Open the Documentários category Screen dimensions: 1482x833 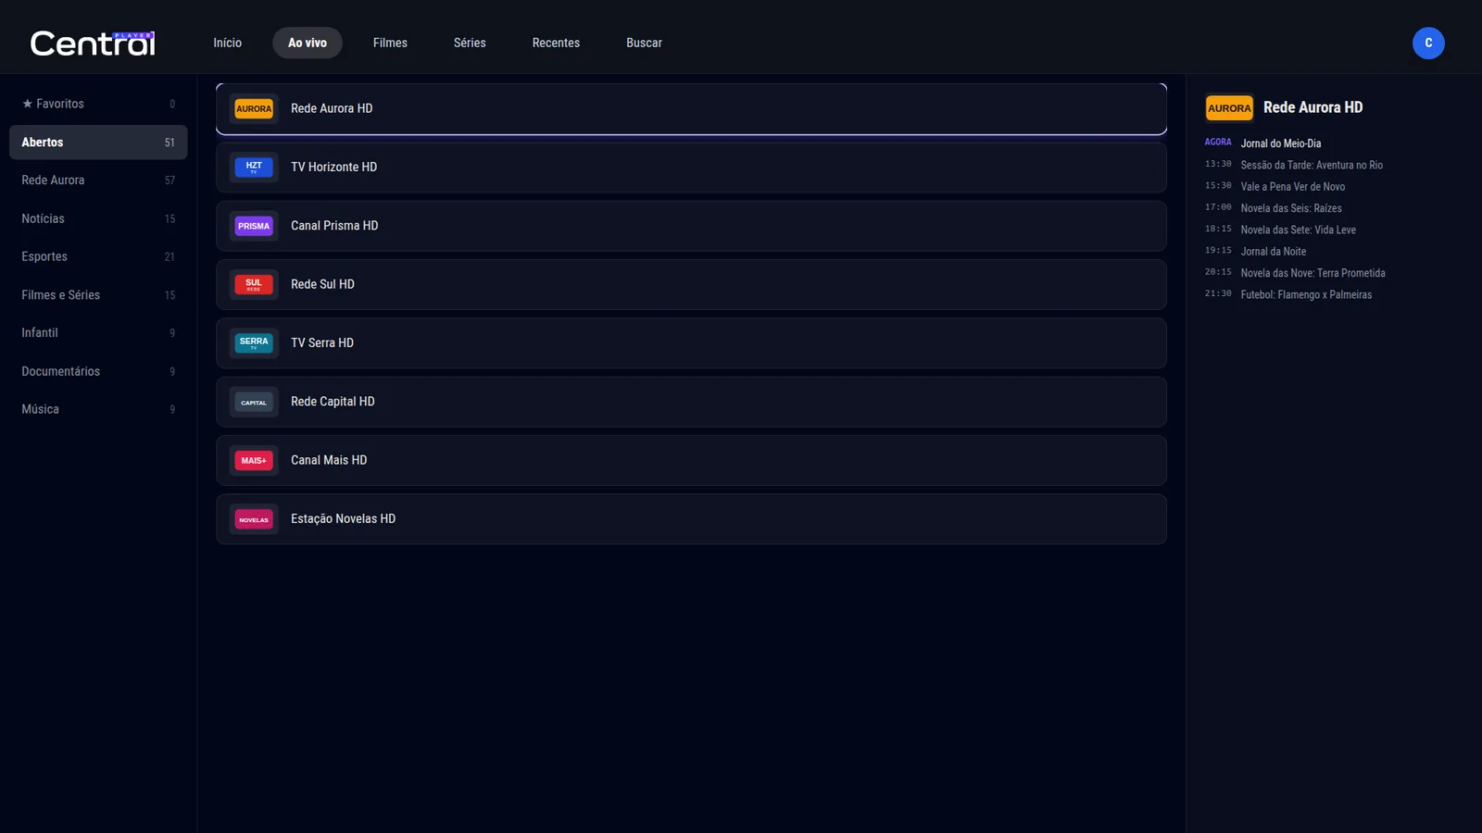[x=98, y=371]
